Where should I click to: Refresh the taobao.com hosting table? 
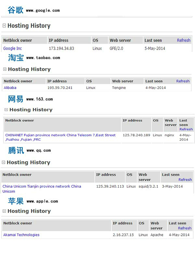pyautogui.click(x=183, y=81)
